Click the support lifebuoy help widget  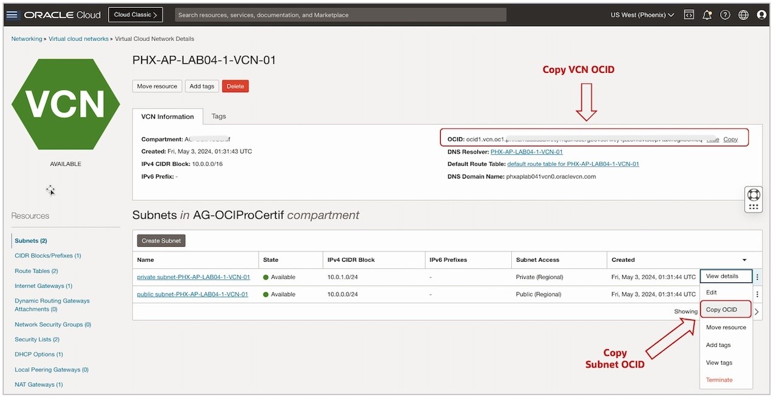tap(754, 195)
